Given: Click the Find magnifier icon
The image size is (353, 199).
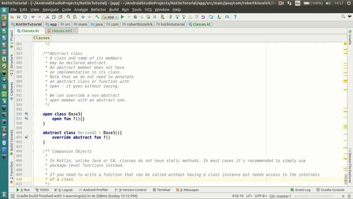Looking at the screenshot, I should (68, 17).
